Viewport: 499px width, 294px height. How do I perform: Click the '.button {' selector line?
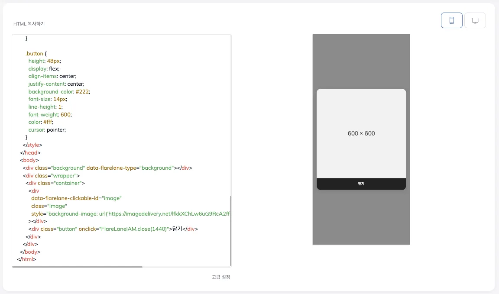pos(36,53)
